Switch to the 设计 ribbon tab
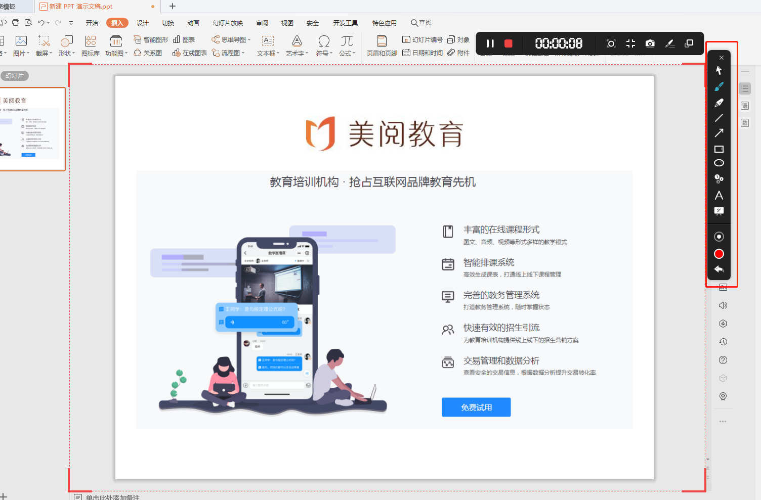This screenshot has height=500, width=761. 143,23
